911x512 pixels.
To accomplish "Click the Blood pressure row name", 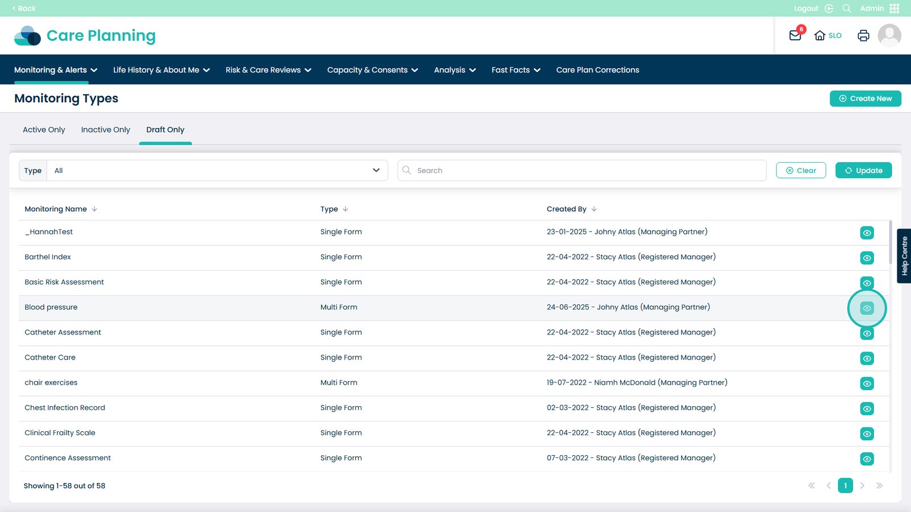I will click(51, 307).
